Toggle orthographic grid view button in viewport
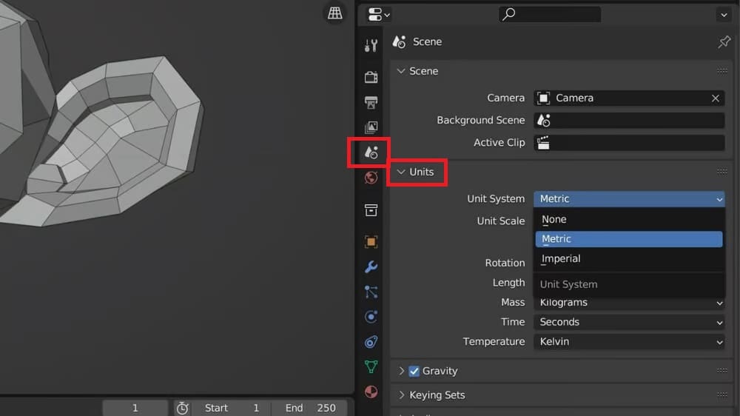The height and width of the screenshot is (416, 740). 335,13
